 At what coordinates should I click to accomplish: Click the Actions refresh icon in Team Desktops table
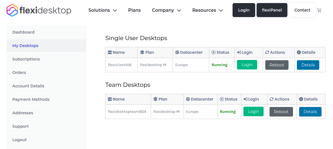pos(271,99)
